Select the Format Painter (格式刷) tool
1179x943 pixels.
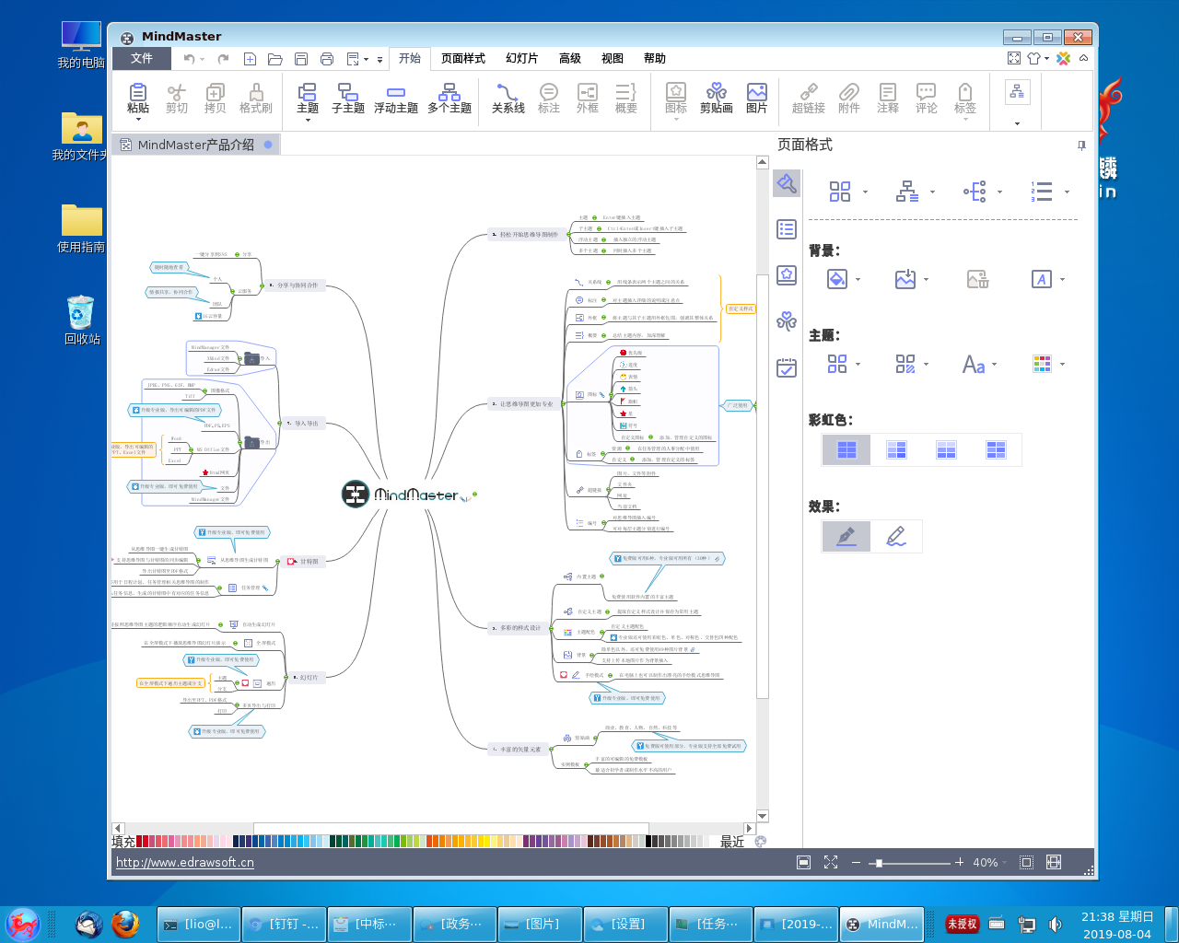click(256, 92)
